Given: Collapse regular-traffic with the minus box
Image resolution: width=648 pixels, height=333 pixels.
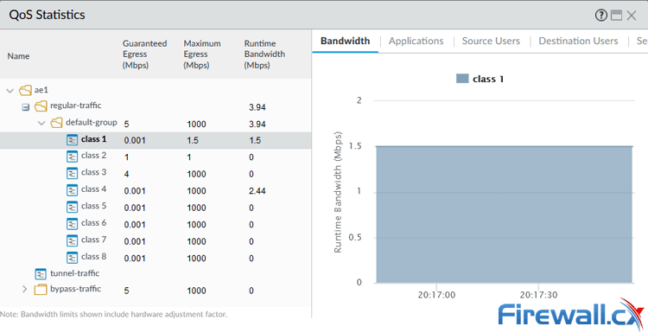Looking at the screenshot, I should [26, 107].
